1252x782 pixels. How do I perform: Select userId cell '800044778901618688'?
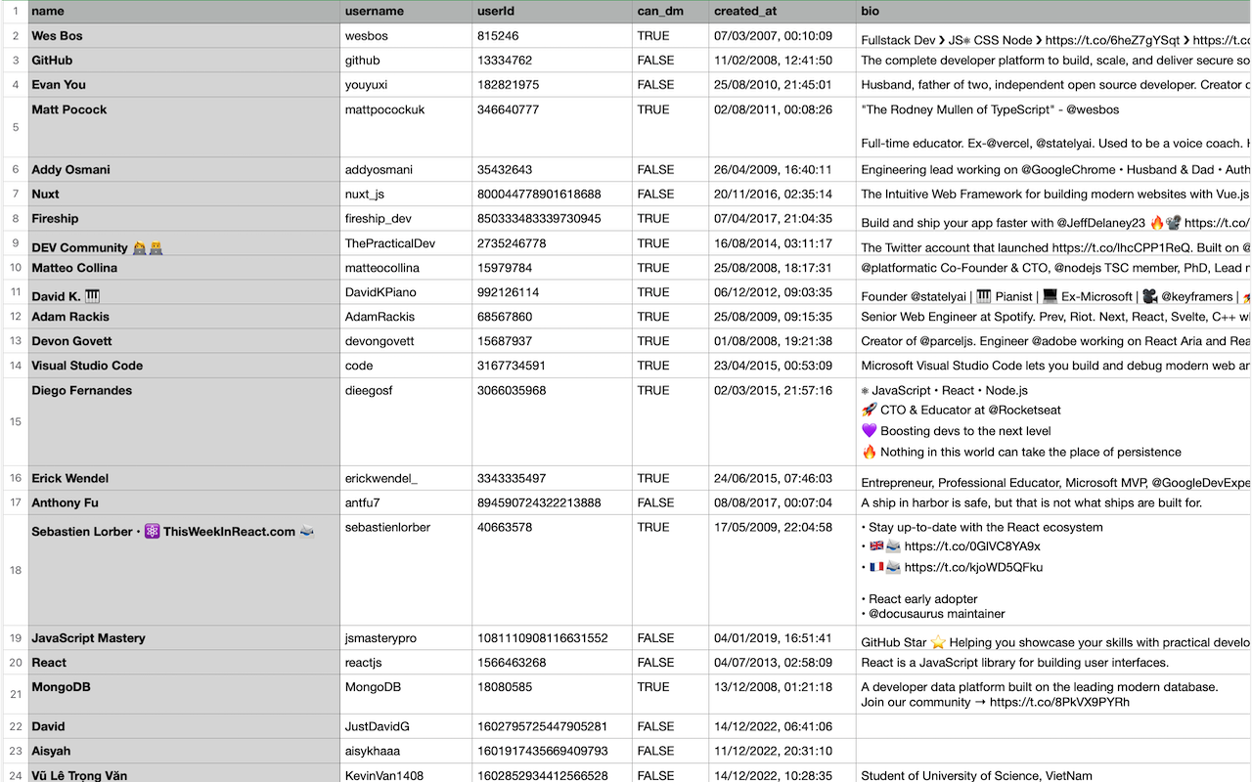pyautogui.click(x=552, y=195)
